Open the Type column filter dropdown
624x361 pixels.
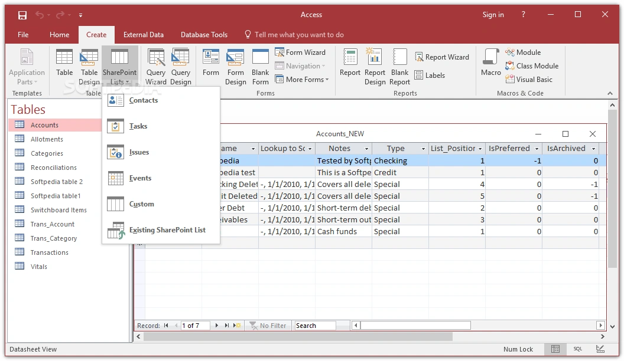423,149
